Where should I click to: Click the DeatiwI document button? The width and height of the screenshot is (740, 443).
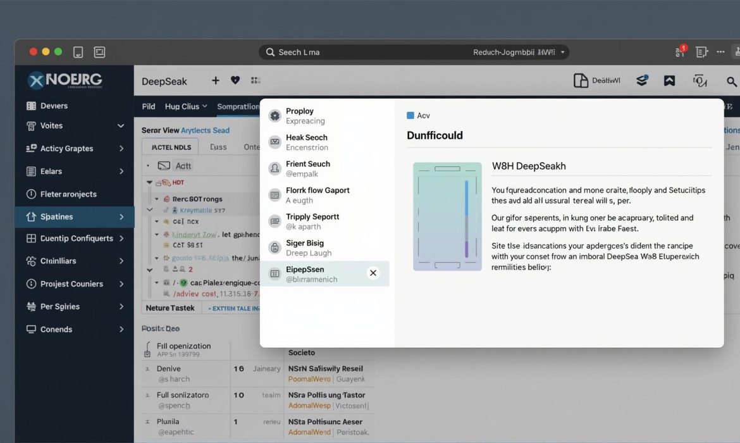(596, 81)
